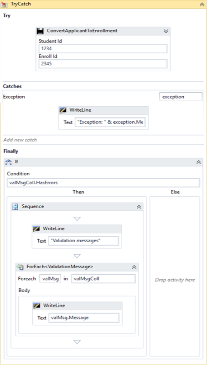Click the Student Id label
Viewport: 207px width, 365px height.
(x=50, y=41)
